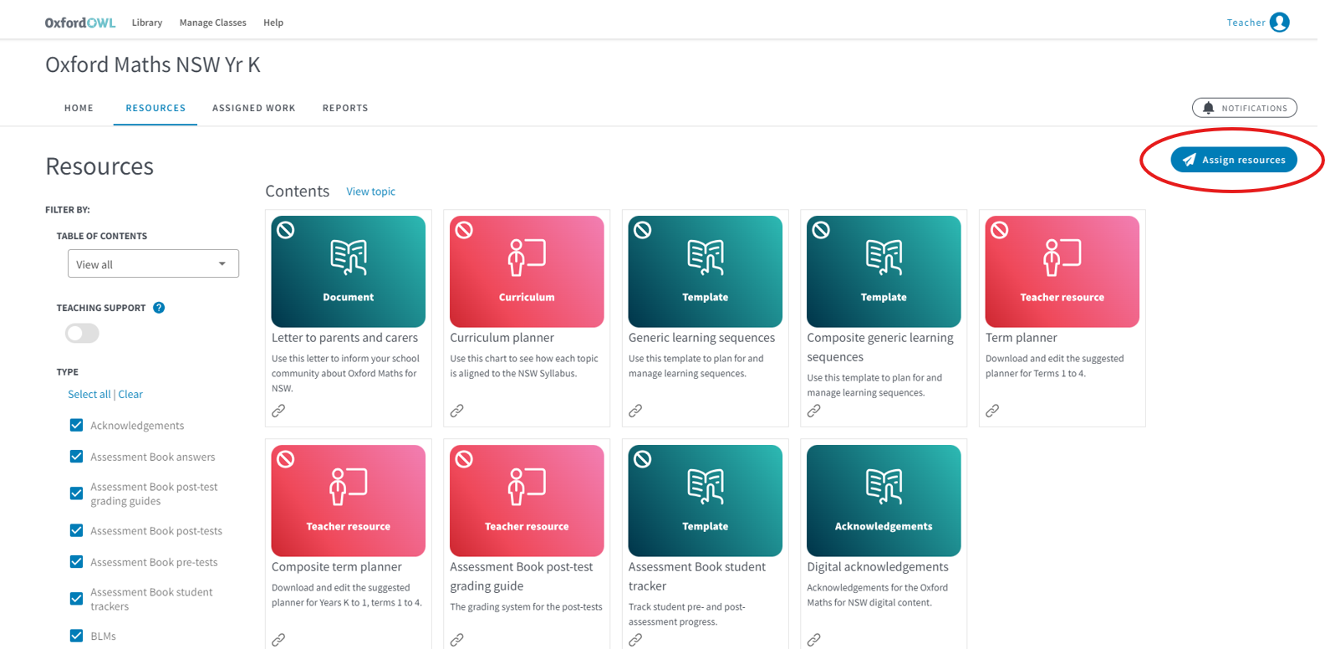Click the Oxford OWL logo

point(80,23)
